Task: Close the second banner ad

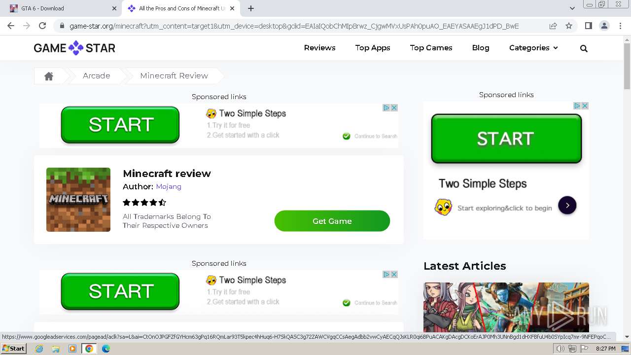Action: 394,274
